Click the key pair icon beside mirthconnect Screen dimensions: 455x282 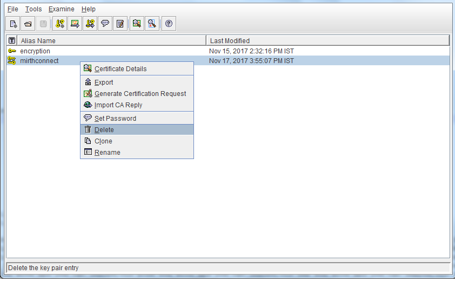(x=12, y=60)
